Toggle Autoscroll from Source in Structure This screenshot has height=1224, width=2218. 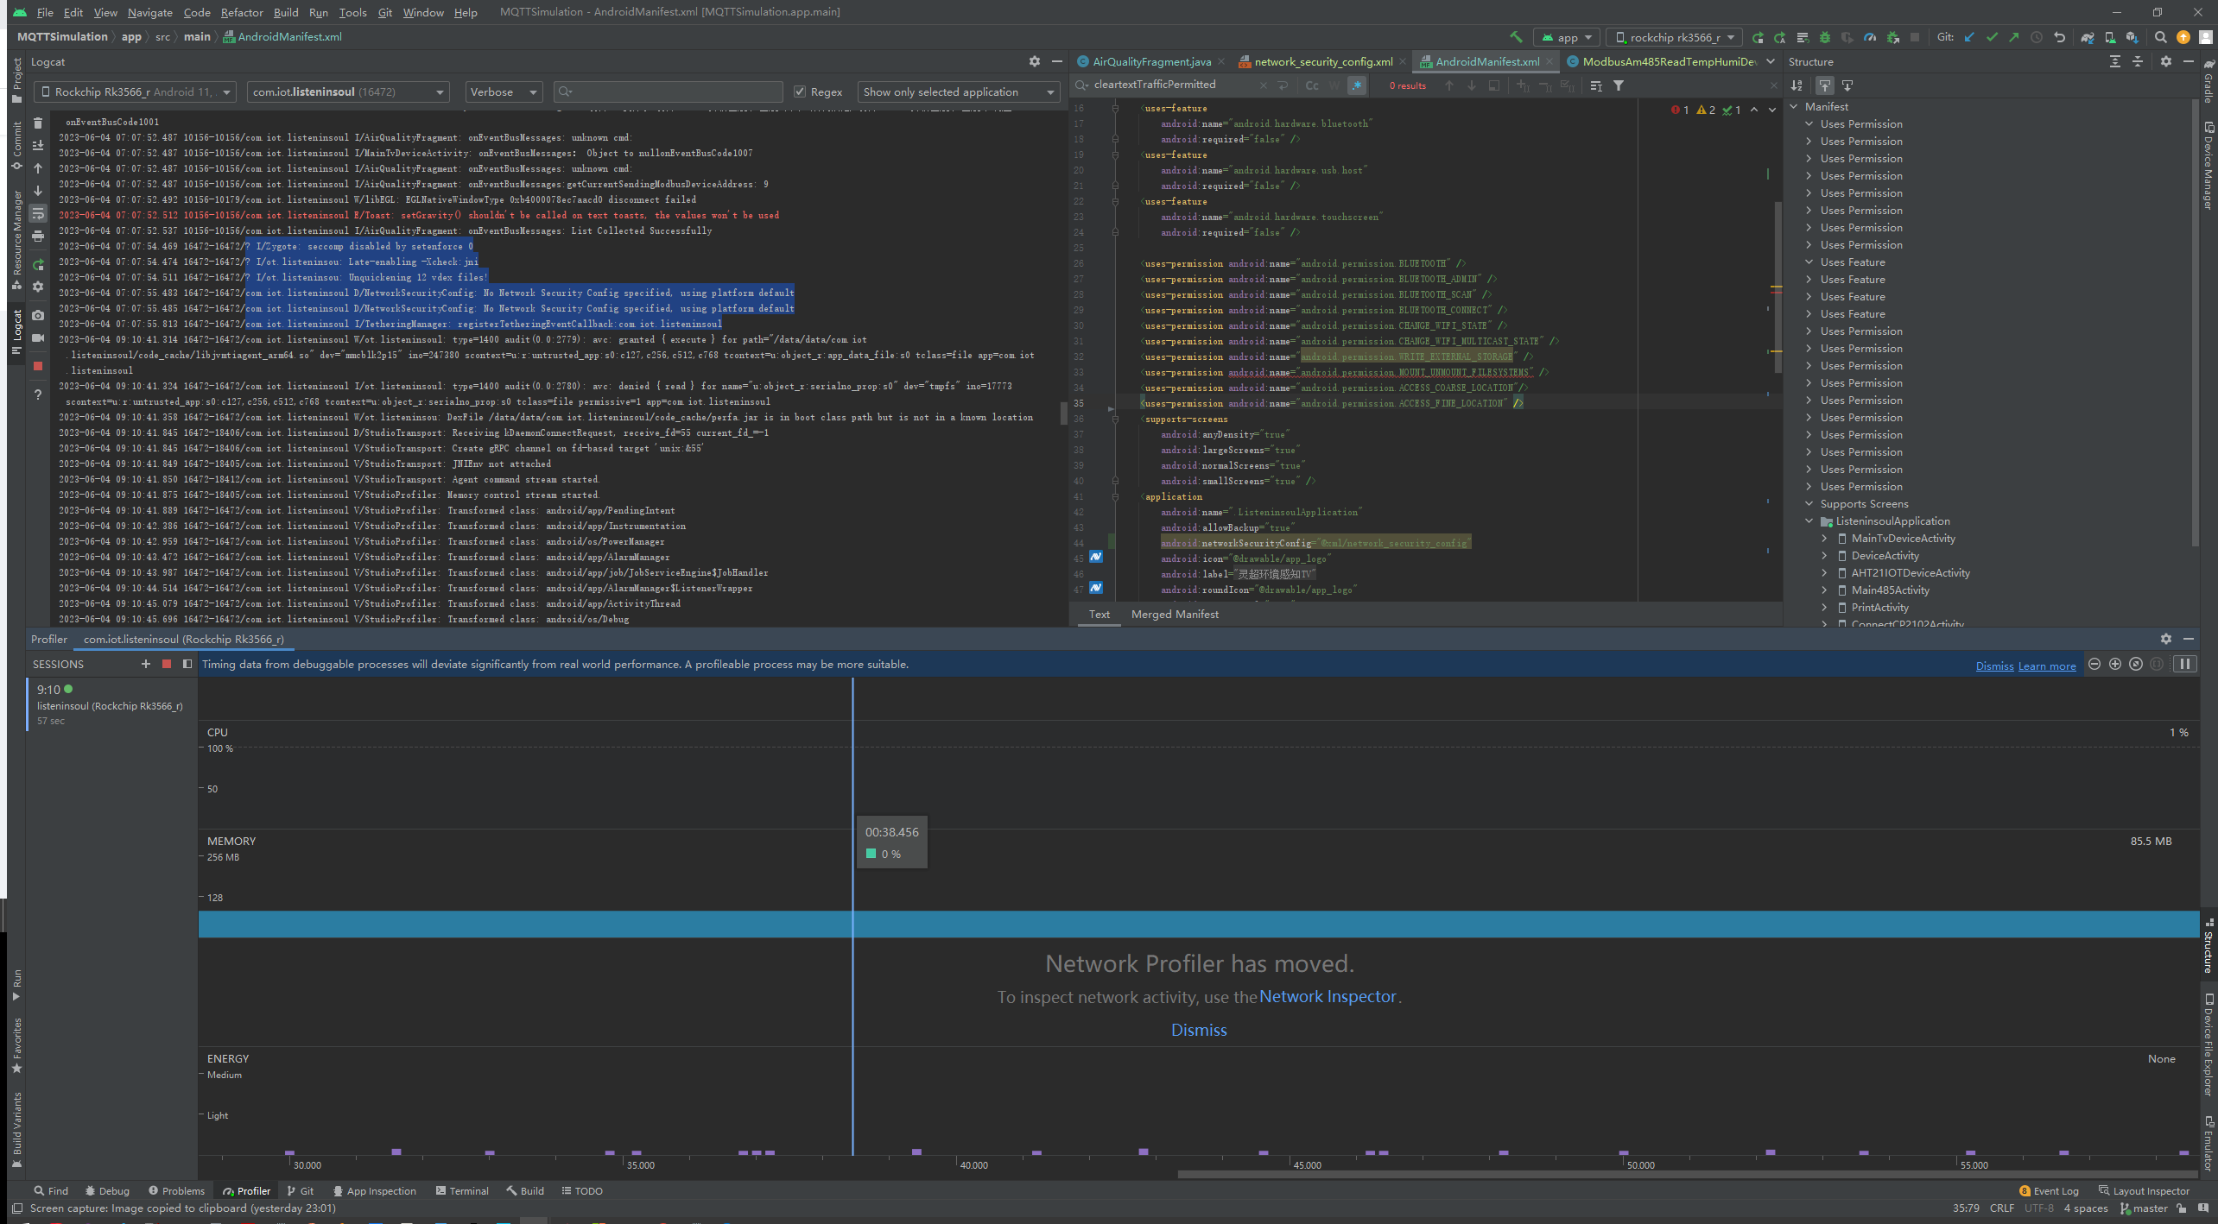point(1847,85)
